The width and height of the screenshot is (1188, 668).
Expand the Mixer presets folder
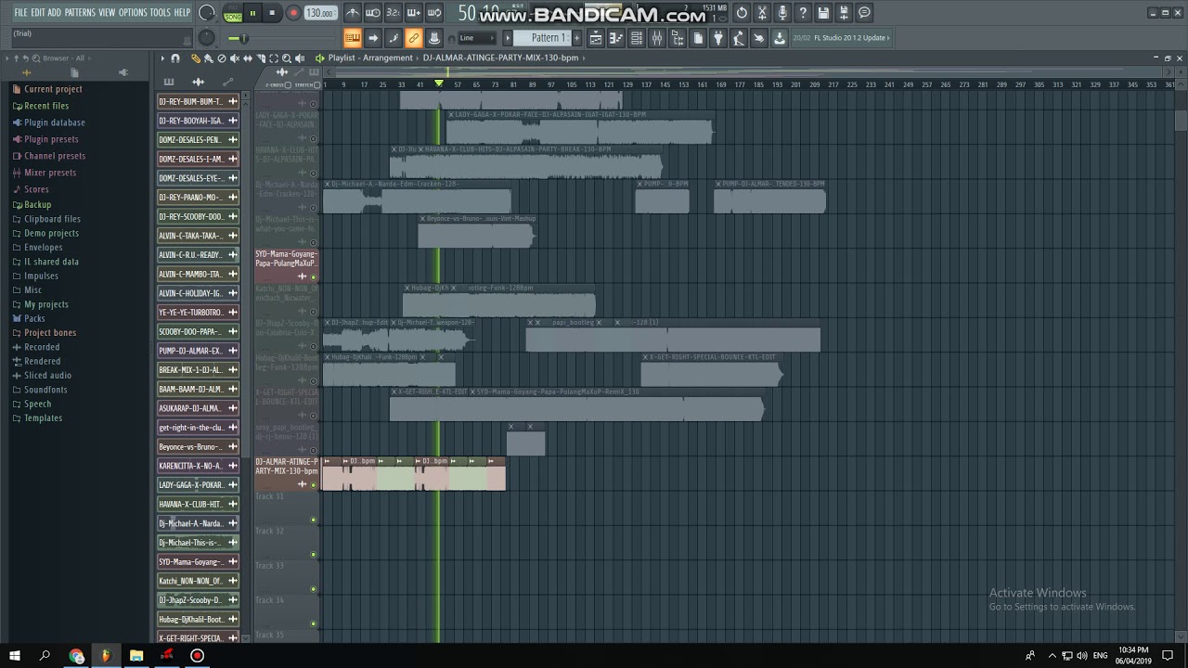point(50,173)
